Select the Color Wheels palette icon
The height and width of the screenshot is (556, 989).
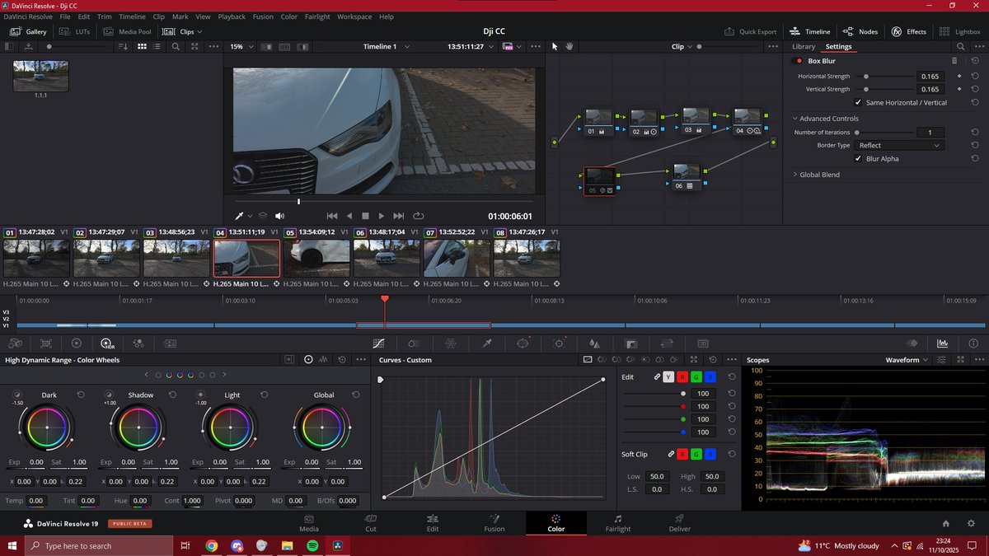[77, 343]
